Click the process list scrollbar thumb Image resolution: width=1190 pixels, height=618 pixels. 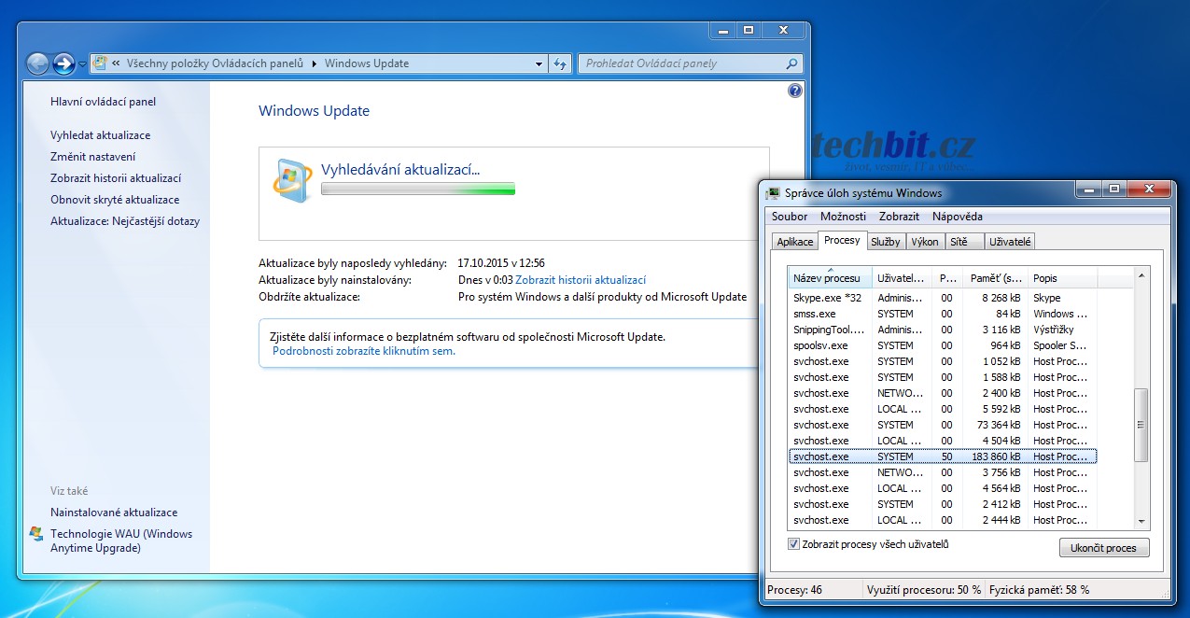pos(1141,425)
